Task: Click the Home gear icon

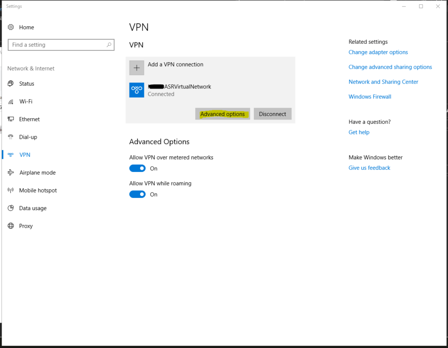Action: 11,27
